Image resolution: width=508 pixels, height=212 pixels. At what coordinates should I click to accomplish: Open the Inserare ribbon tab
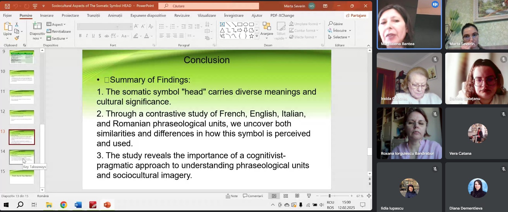(47, 15)
